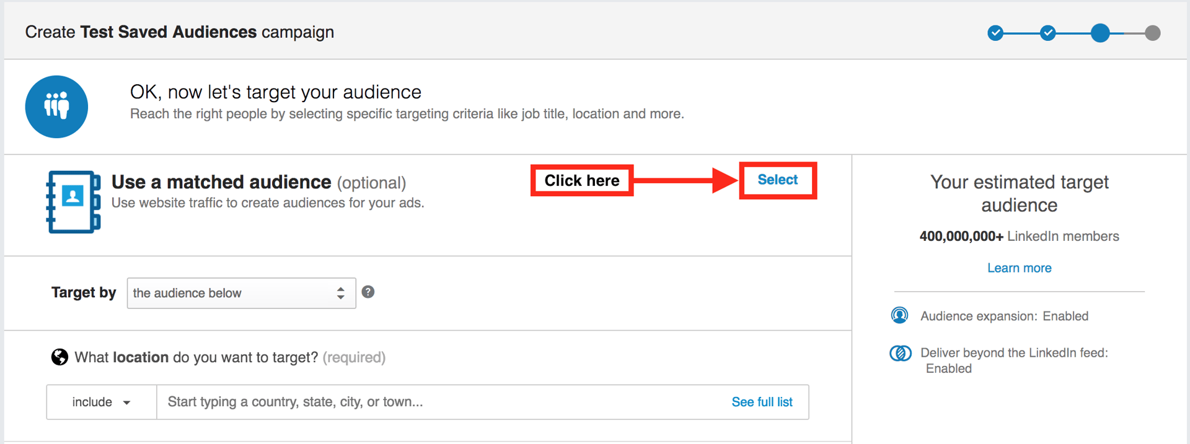
Task: Click See full list of locations
Action: pyautogui.click(x=762, y=402)
